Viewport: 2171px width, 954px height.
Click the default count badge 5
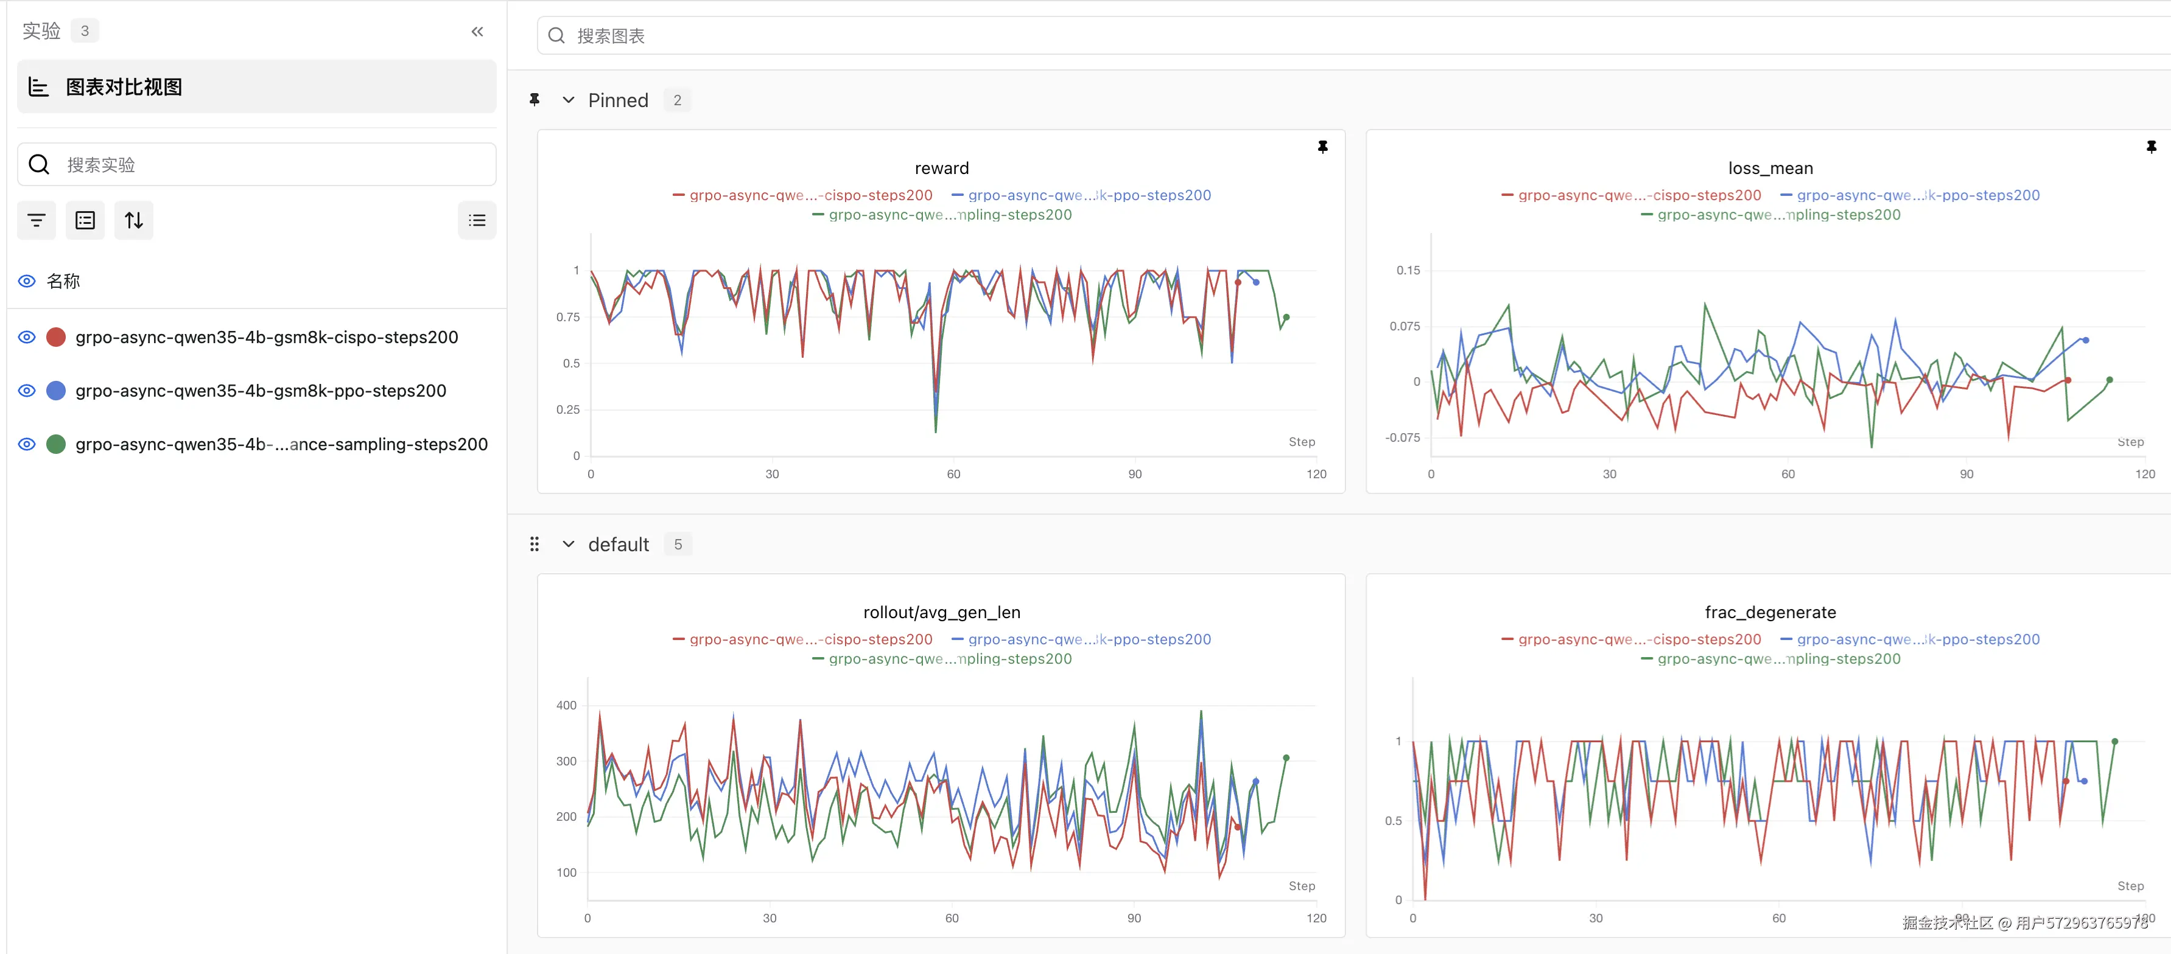coord(678,544)
